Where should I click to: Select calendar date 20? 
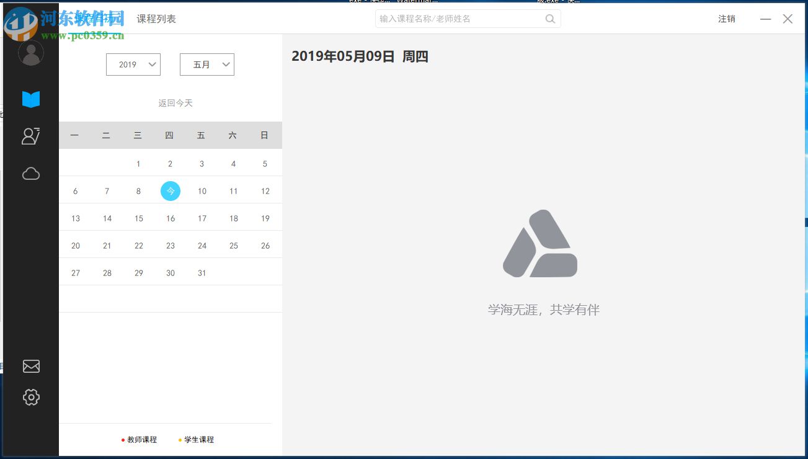[76, 246]
